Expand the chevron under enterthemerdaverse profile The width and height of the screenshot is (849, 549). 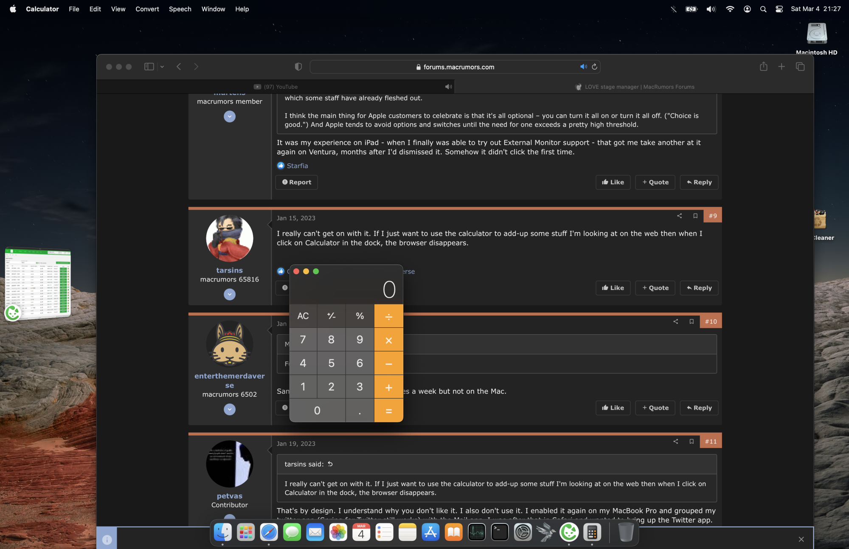(230, 409)
